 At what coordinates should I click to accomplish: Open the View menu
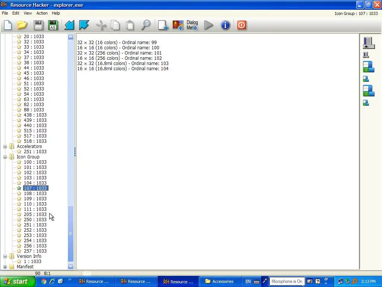(28, 13)
